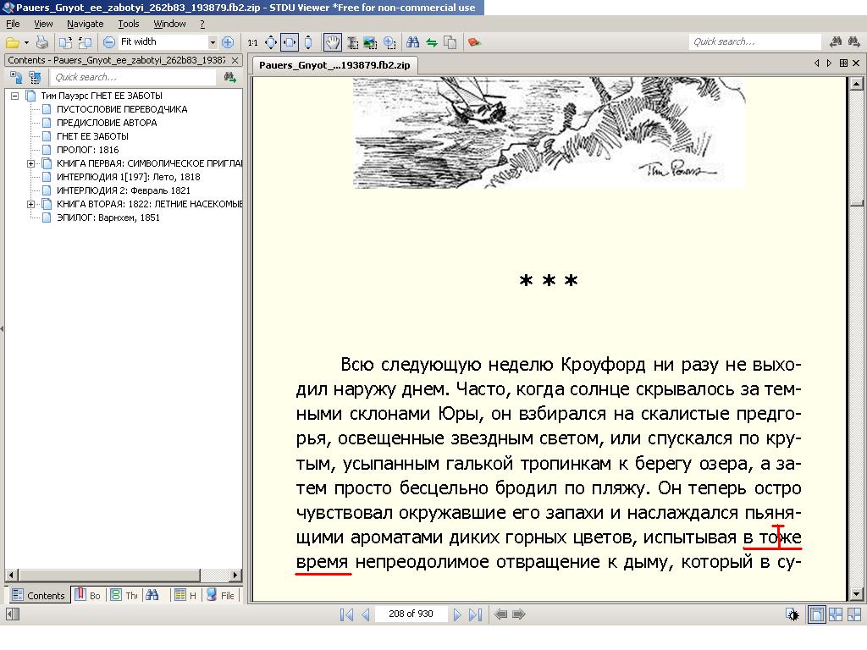Toggle Fit width zoom mode button

[290, 42]
